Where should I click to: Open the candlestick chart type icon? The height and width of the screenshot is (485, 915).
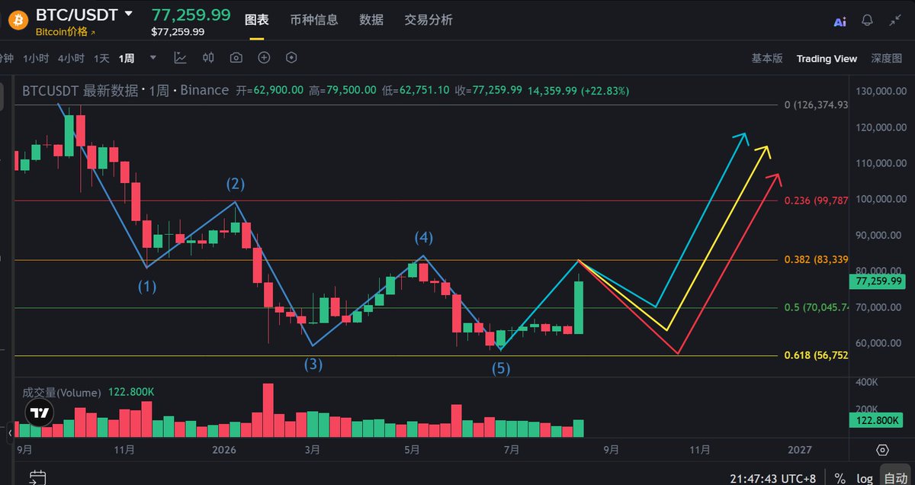tap(208, 57)
